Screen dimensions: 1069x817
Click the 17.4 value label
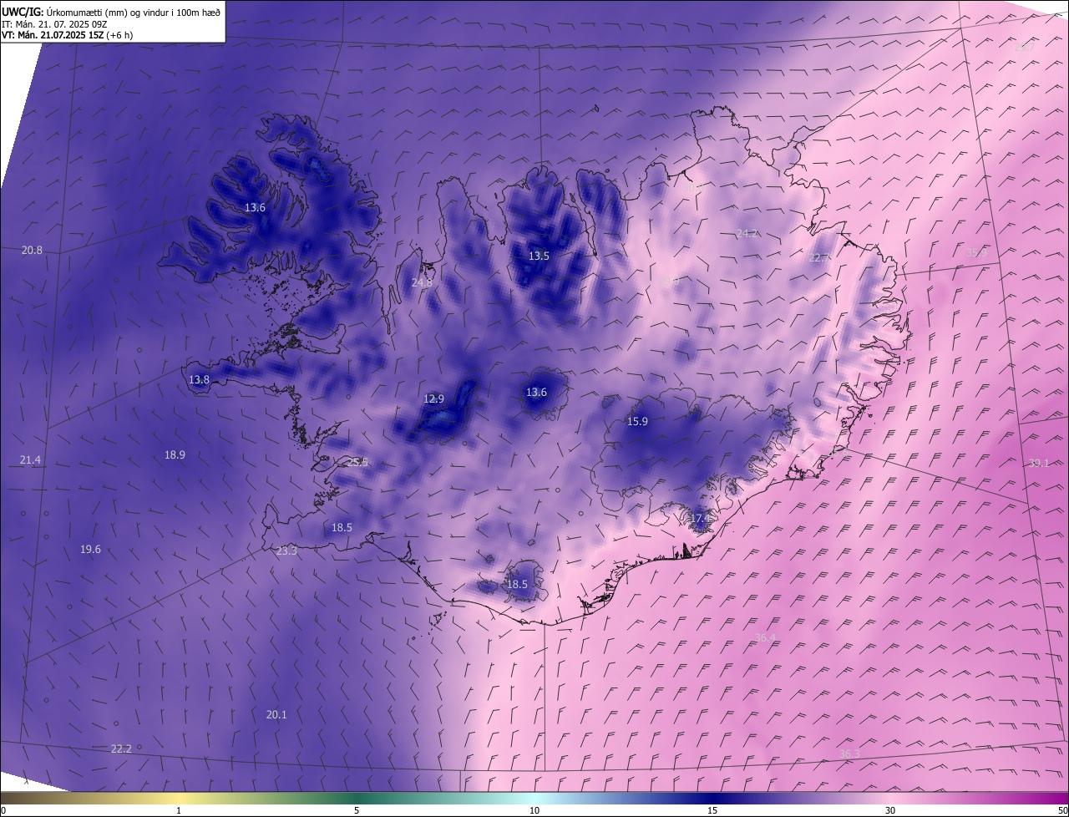click(x=700, y=518)
